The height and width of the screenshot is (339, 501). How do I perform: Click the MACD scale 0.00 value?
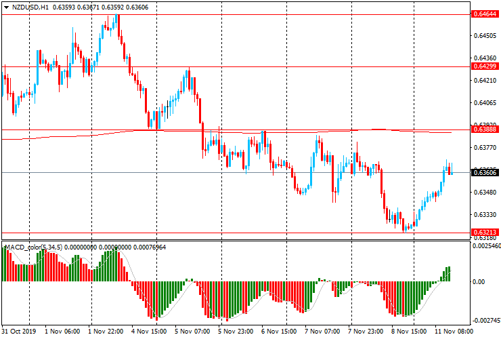pos(478,281)
